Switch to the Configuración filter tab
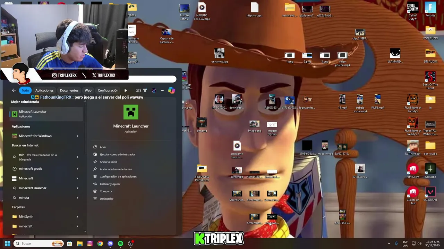The image size is (444, 249). [x=108, y=90]
